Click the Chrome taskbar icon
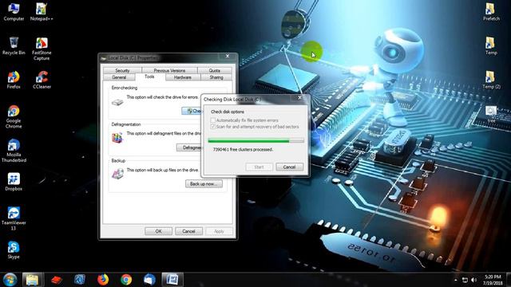The width and height of the screenshot is (511, 287). 126,280
